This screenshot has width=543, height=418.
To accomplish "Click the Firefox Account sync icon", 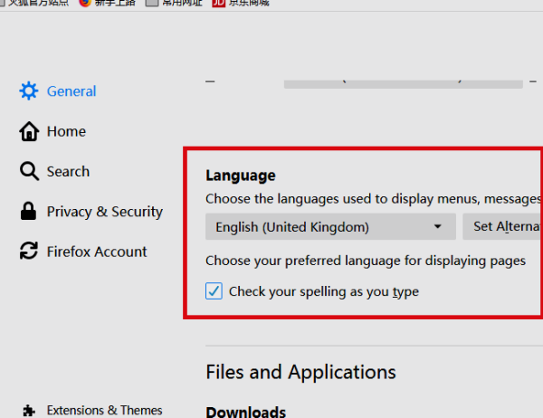I will pyautogui.click(x=29, y=252).
